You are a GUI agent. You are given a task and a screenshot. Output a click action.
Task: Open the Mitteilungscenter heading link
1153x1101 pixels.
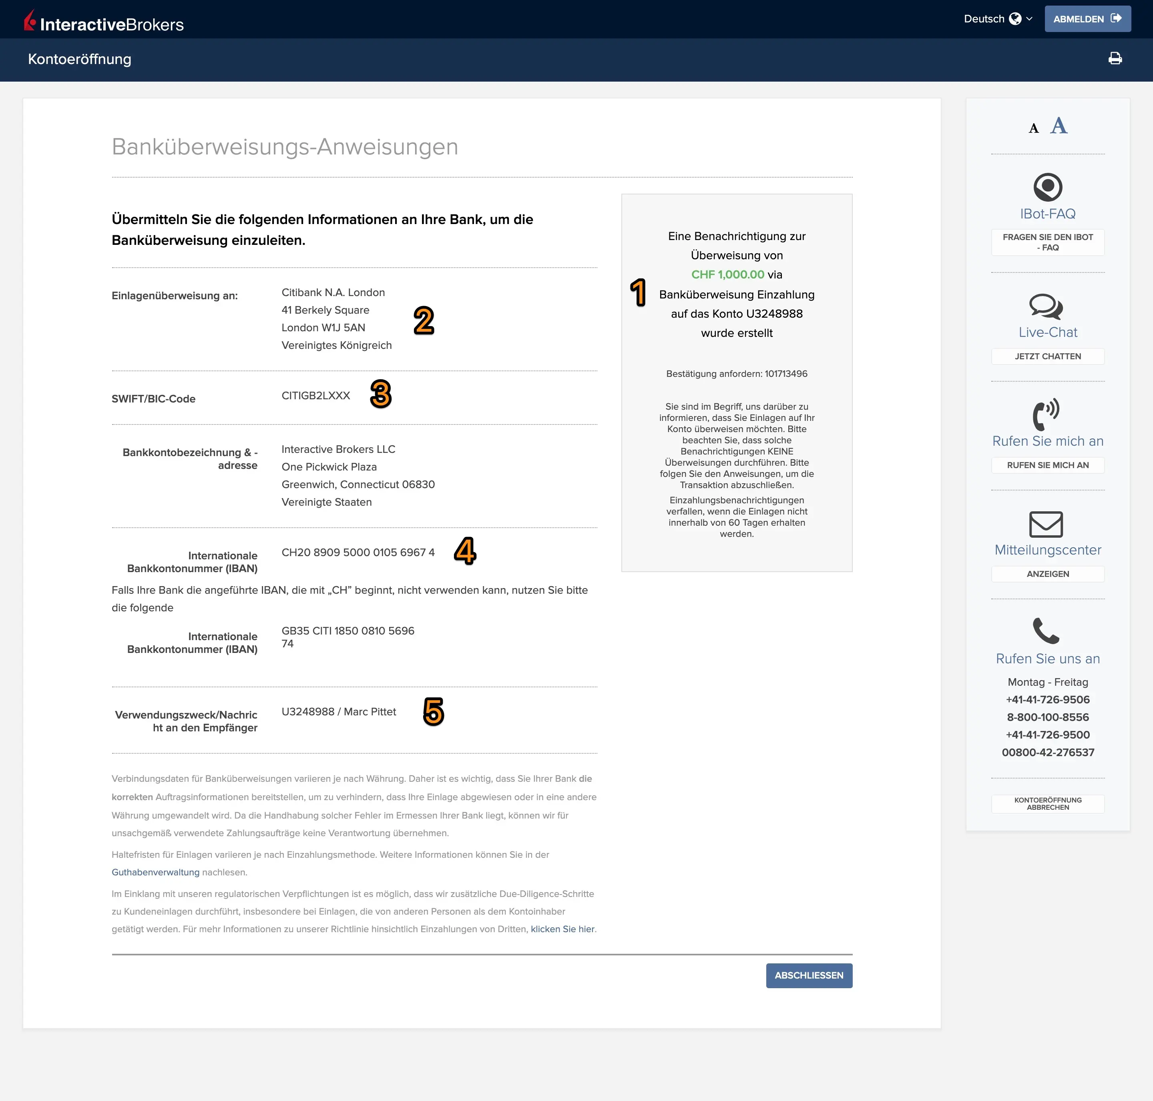click(1047, 550)
